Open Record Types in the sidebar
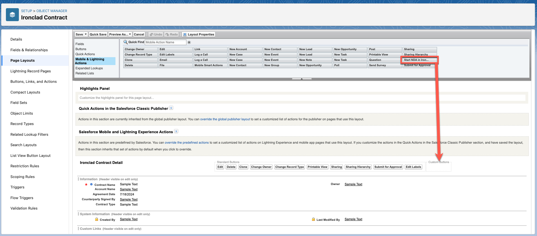537x236 pixels. pos(22,124)
